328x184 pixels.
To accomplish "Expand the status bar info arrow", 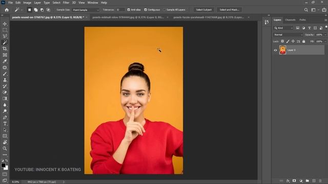I will (64, 182).
